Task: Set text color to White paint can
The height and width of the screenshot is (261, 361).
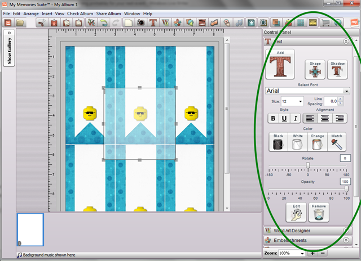Action: pyautogui.click(x=298, y=142)
